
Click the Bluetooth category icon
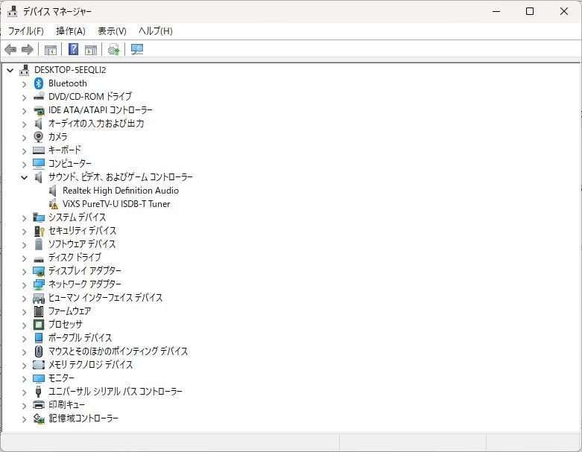pos(39,83)
